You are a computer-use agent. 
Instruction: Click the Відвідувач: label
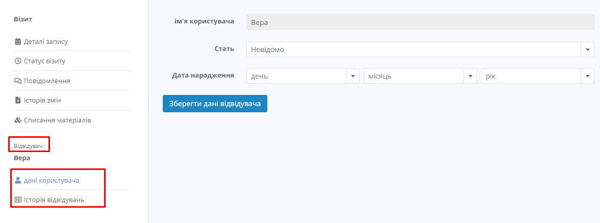click(x=29, y=146)
